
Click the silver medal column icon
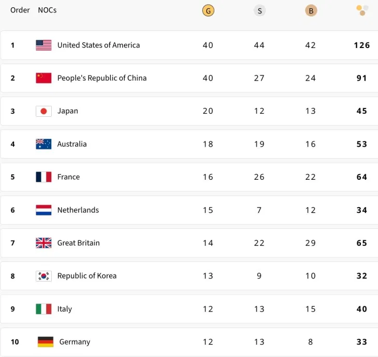[x=259, y=11]
